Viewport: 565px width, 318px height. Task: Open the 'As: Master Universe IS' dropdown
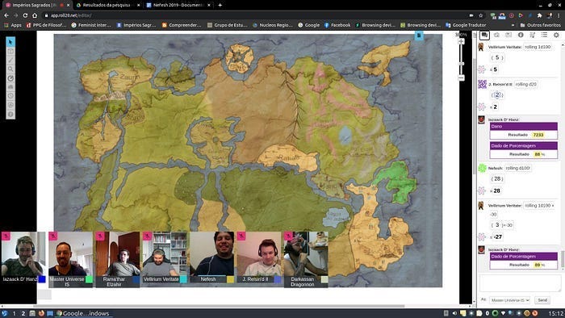pyautogui.click(x=510, y=300)
